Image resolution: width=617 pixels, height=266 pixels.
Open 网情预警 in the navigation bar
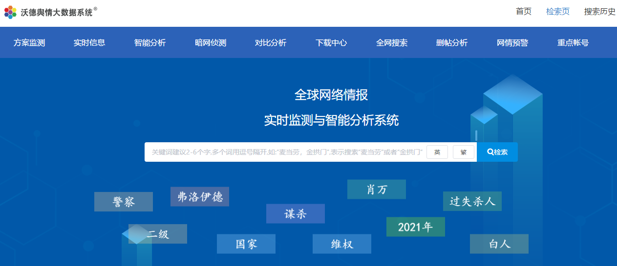click(512, 43)
